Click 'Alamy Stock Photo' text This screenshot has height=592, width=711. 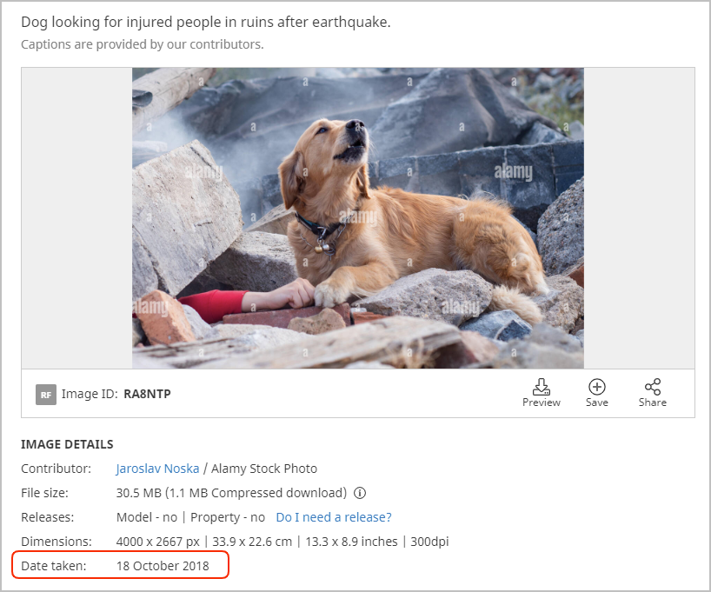(x=264, y=469)
